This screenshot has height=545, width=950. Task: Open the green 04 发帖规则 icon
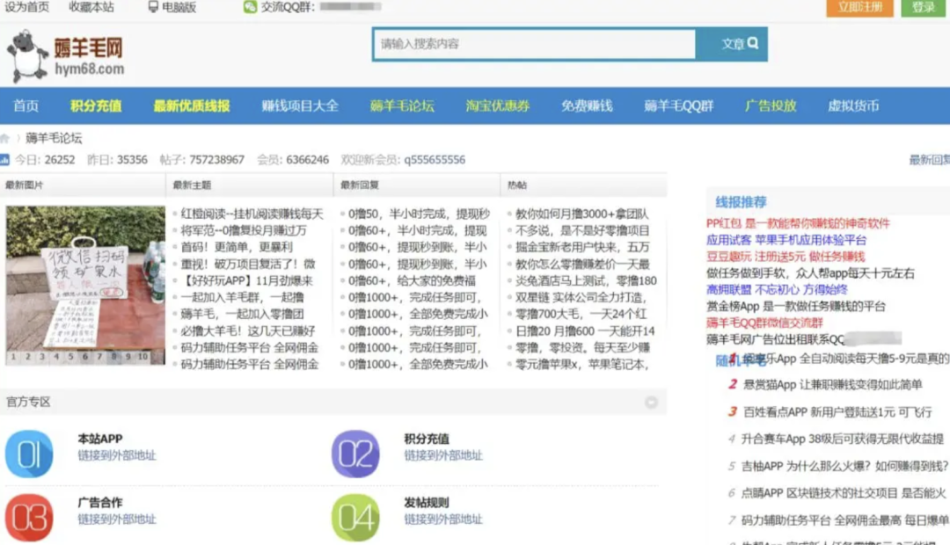coord(355,518)
